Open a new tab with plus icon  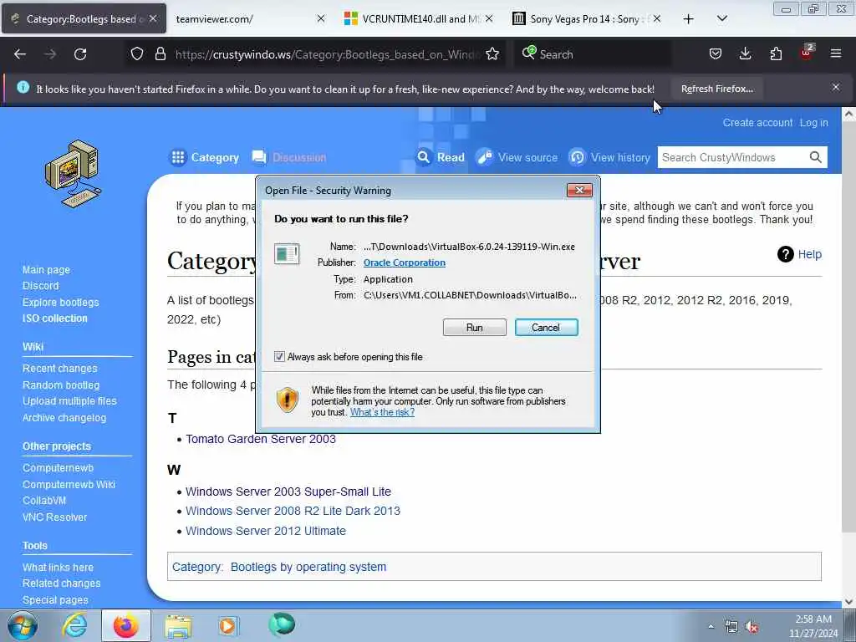(689, 19)
